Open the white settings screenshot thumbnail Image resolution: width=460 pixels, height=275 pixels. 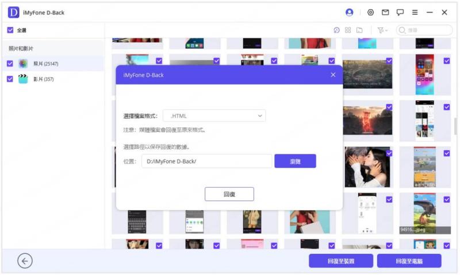point(367,213)
